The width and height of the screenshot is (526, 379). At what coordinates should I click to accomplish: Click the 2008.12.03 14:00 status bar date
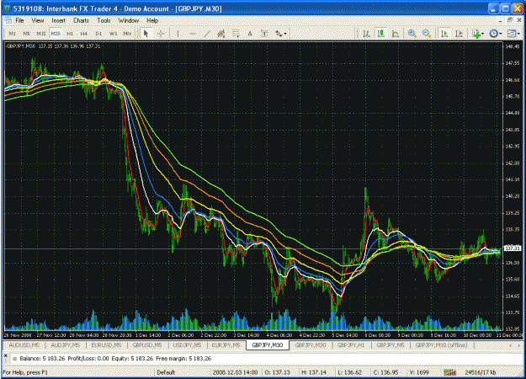pos(235,372)
